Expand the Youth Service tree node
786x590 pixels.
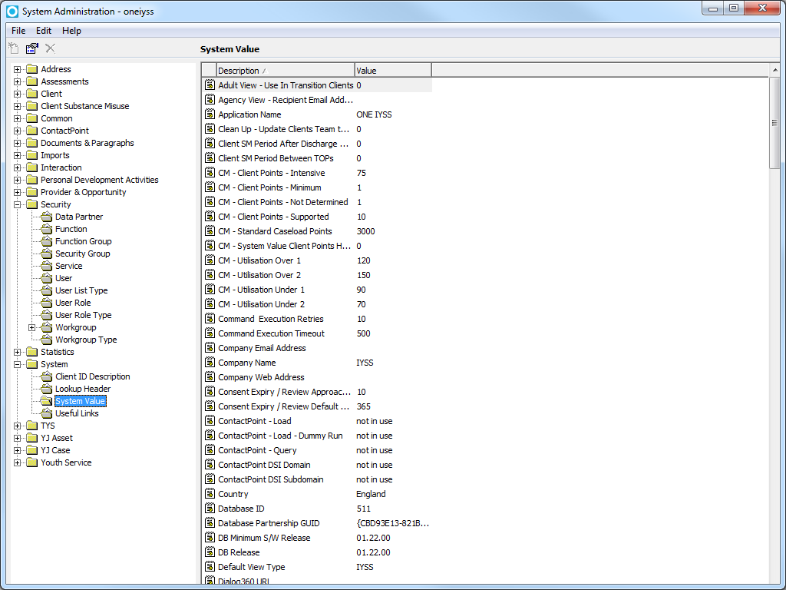18,462
